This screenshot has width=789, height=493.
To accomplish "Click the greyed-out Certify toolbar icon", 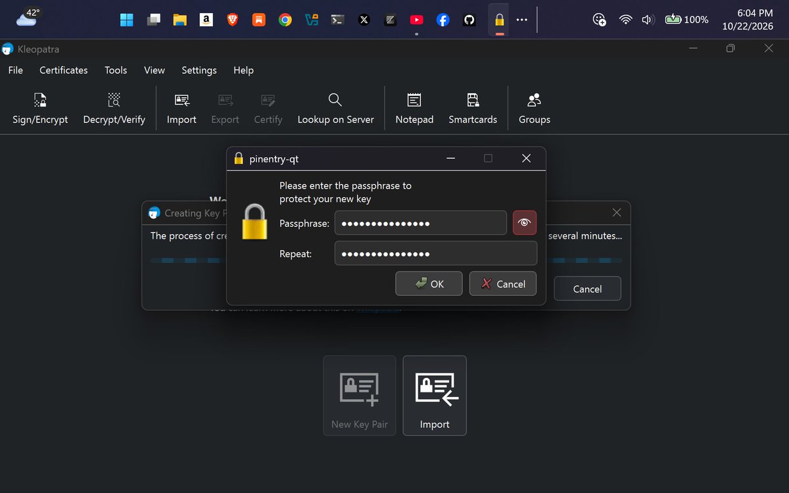I will [x=268, y=108].
